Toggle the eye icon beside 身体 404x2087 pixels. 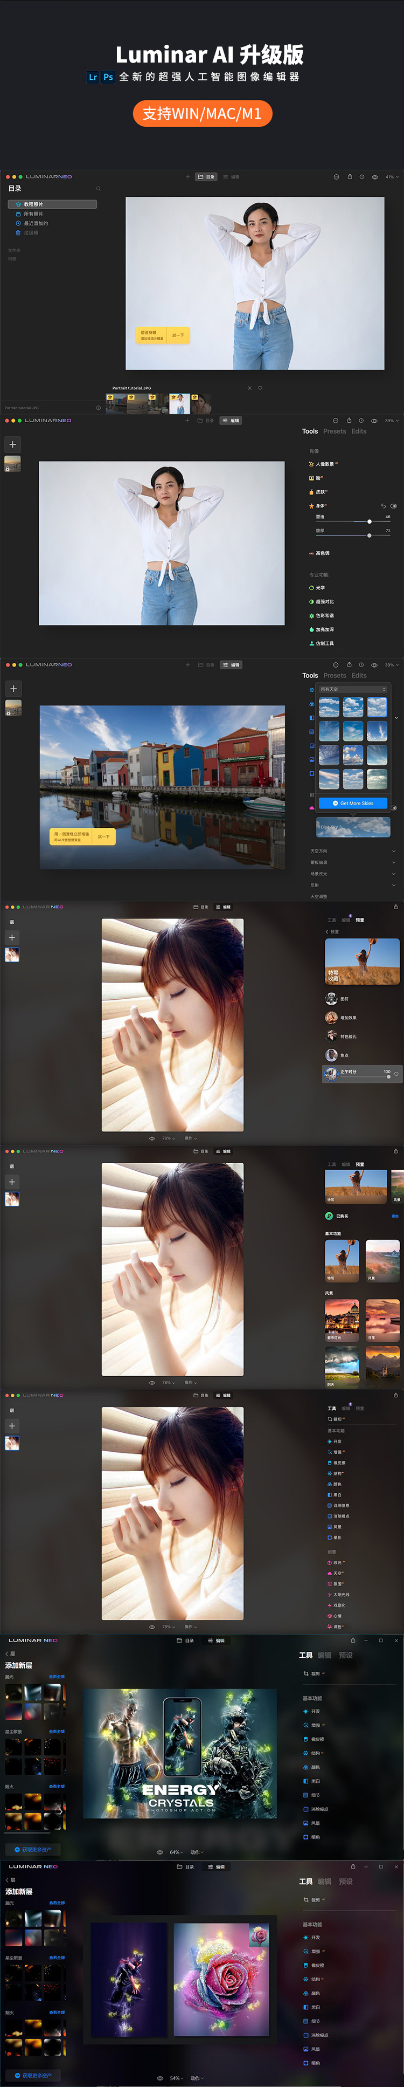[394, 505]
